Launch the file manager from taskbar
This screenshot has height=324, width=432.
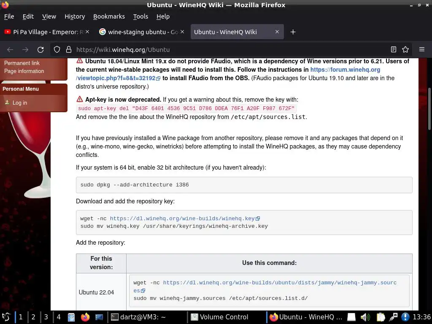pyautogui.click(x=71, y=317)
